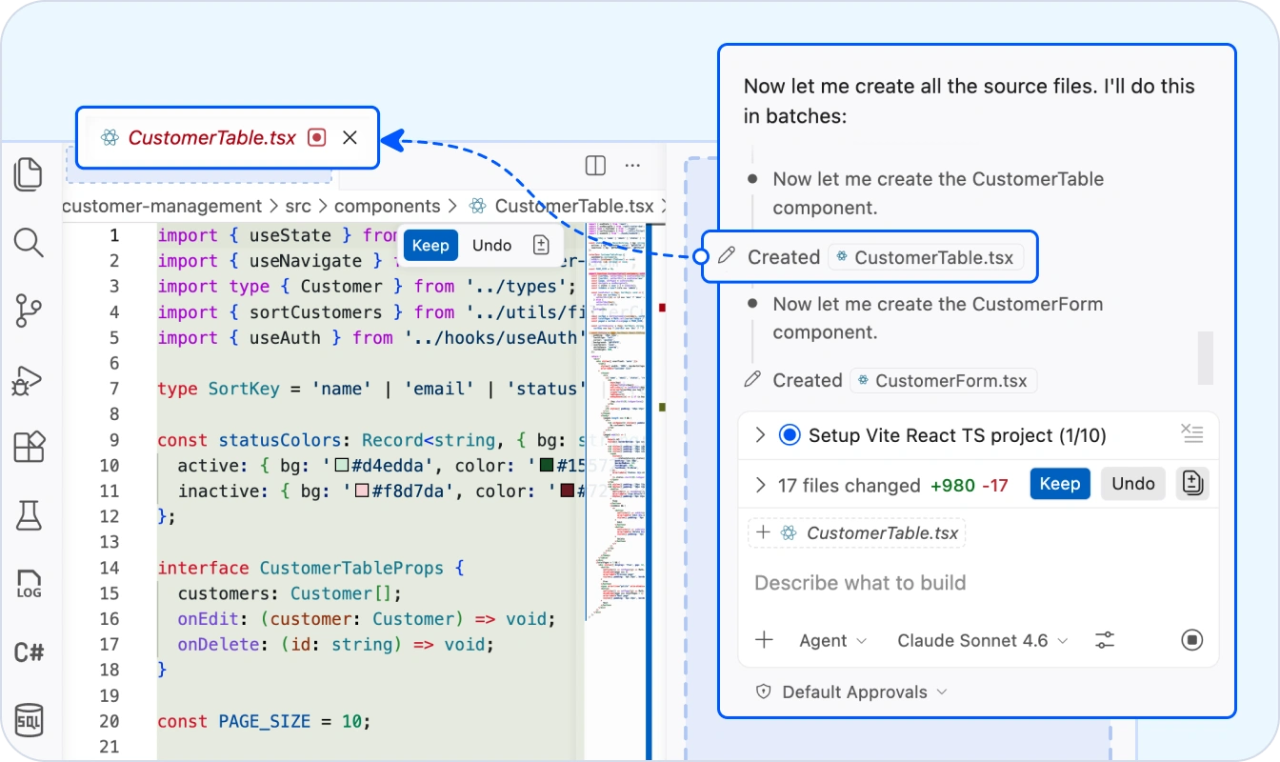
Task: Keep the 17 changed files
Action: pyautogui.click(x=1059, y=484)
